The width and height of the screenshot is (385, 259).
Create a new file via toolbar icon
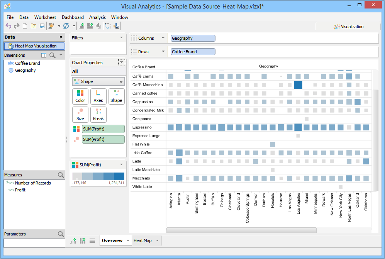[25, 26]
